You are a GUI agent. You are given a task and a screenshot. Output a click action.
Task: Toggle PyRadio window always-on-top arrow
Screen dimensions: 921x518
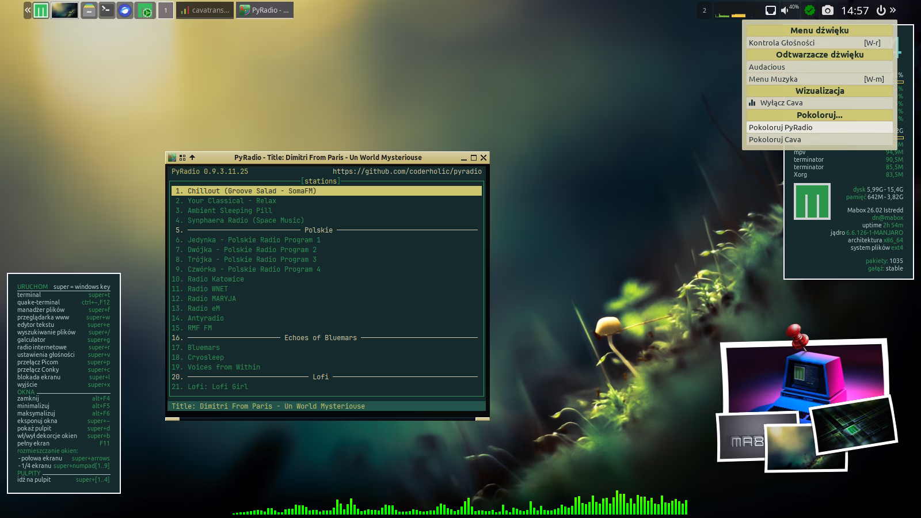click(x=192, y=158)
